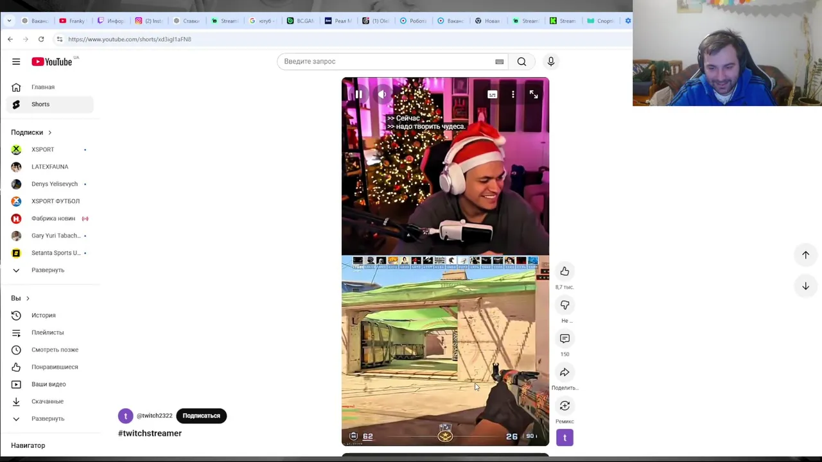Viewport: 822px width, 462px height.
Task: Open the XSPORT subscription channel
Action: (50, 150)
